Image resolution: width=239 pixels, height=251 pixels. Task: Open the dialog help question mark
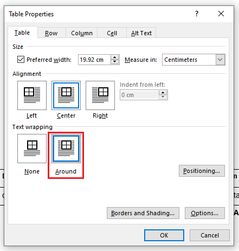point(197,14)
